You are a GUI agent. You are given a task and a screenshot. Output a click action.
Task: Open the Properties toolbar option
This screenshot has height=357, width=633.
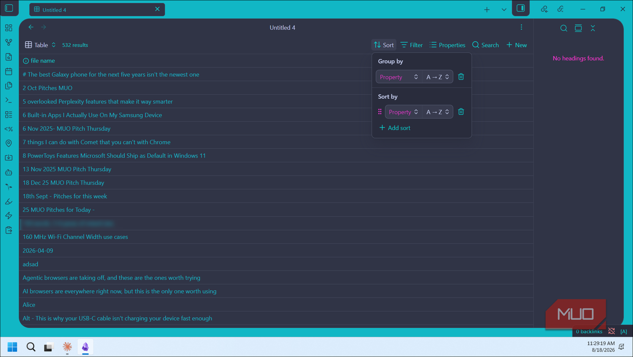tap(447, 45)
